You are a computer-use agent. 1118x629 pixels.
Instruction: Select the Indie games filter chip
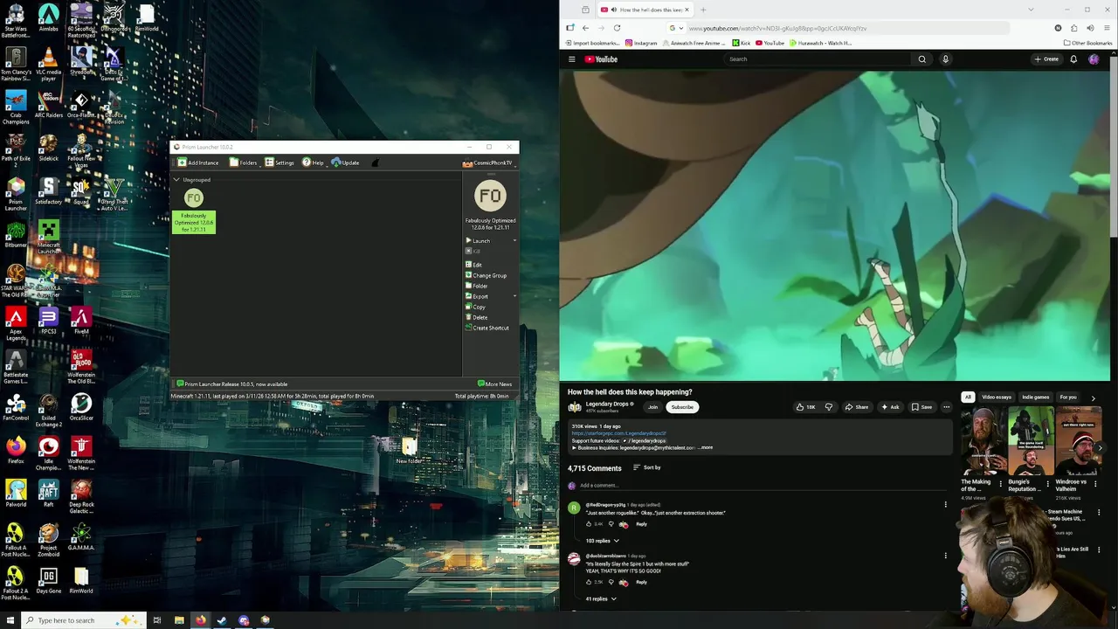(x=1036, y=397)
